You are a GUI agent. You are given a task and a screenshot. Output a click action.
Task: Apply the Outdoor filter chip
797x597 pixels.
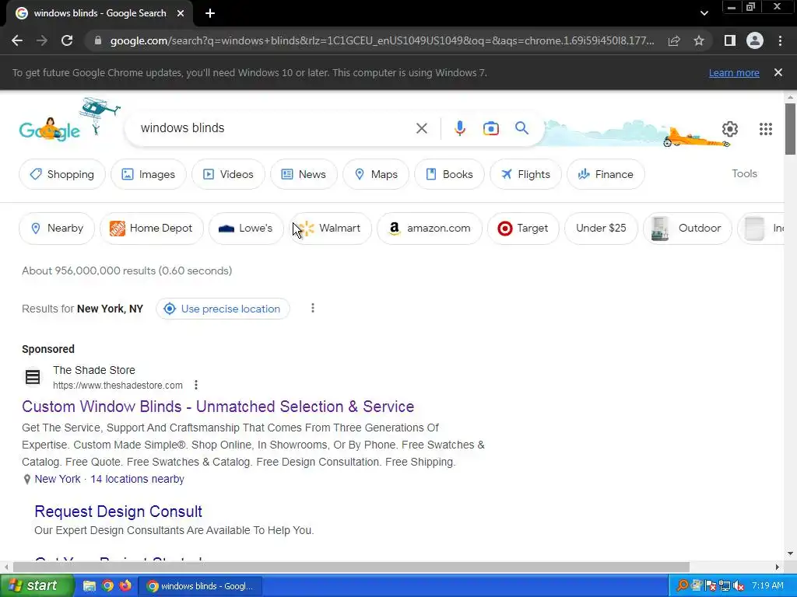(x=687, y=229)
